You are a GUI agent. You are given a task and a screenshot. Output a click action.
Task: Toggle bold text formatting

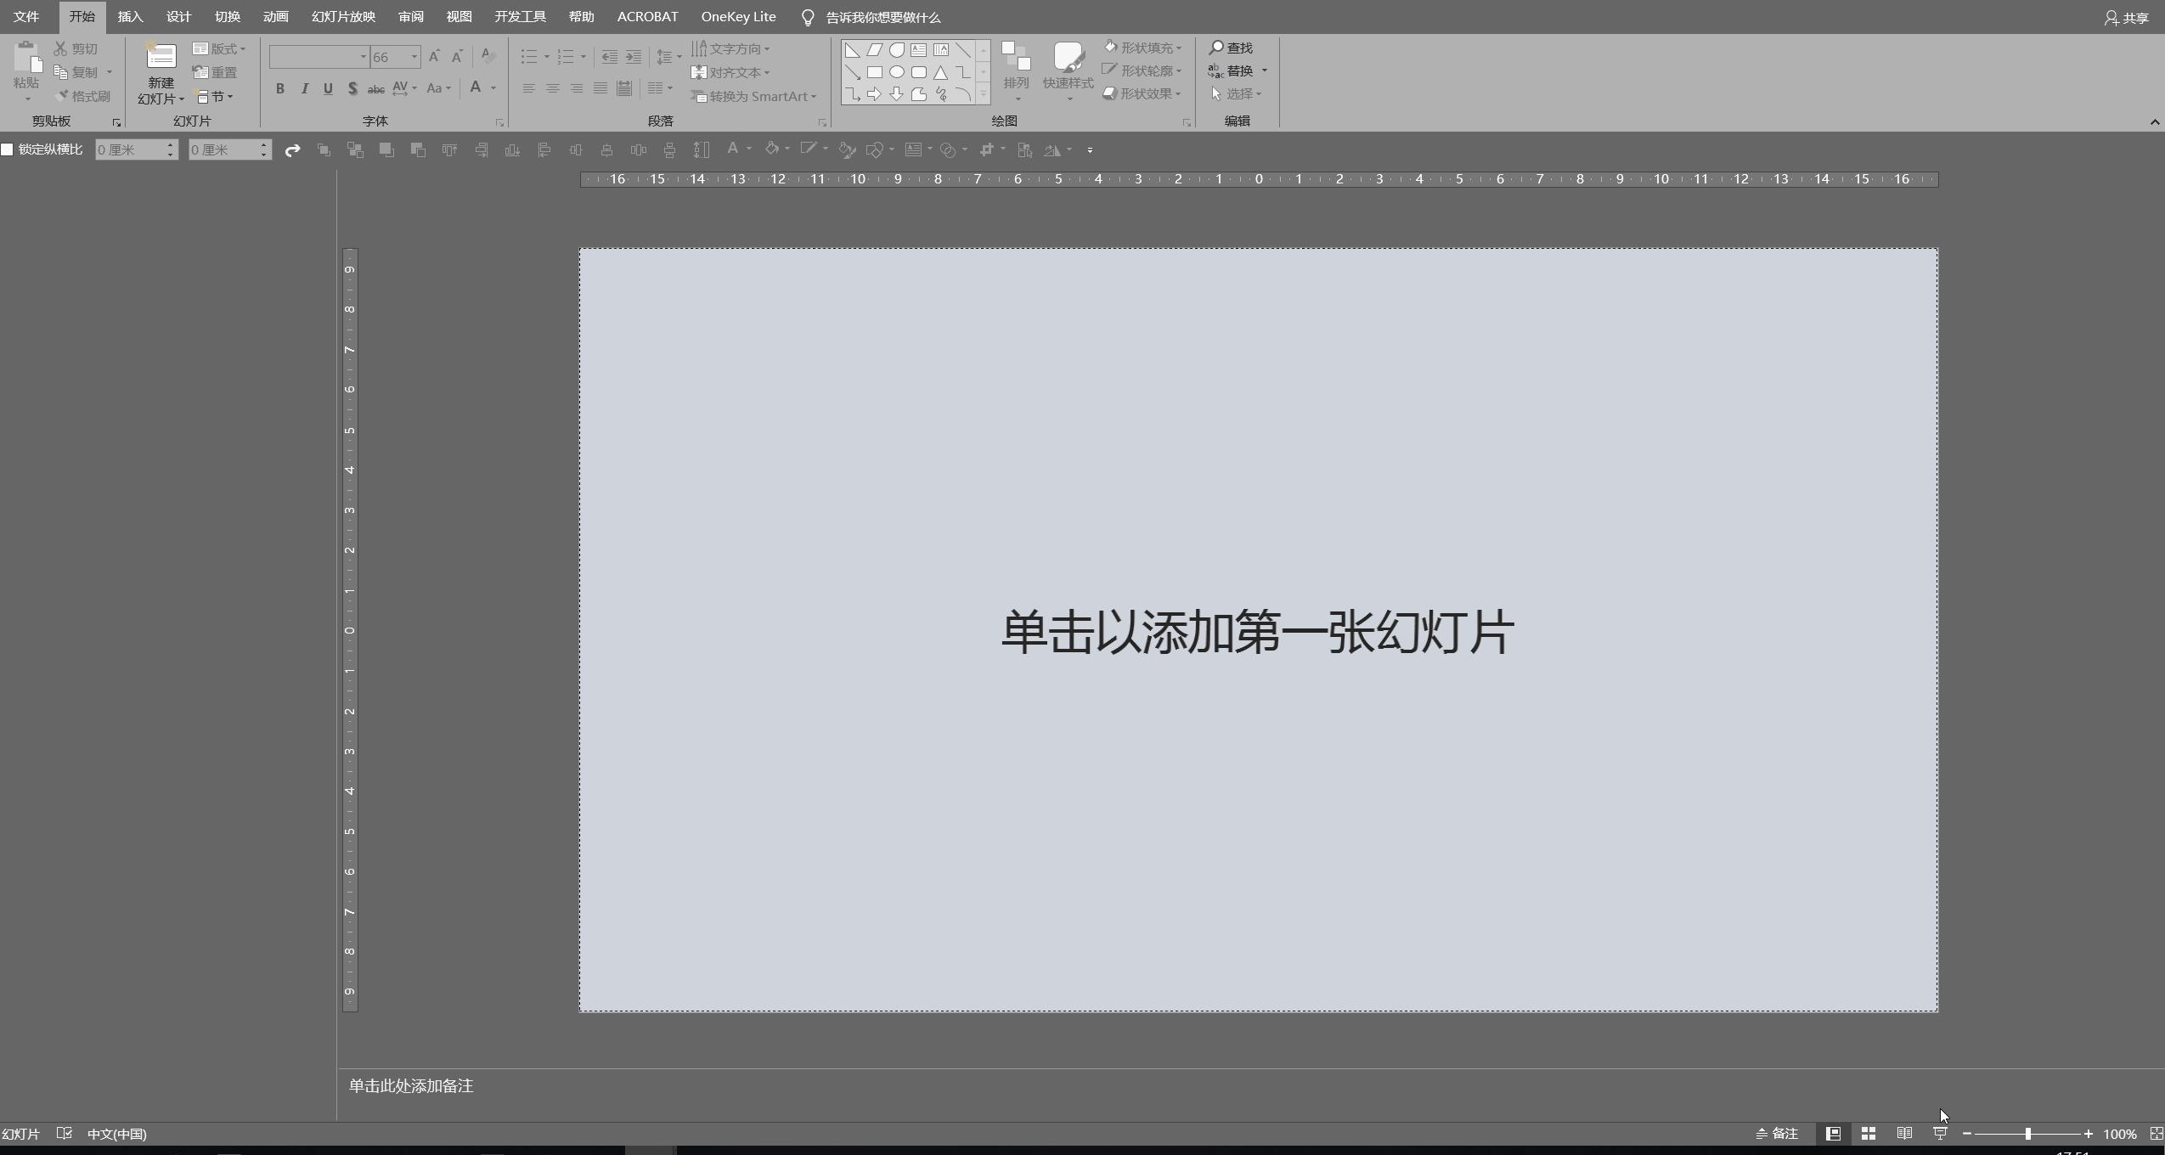pyautogui.click(x=279, y=87)
